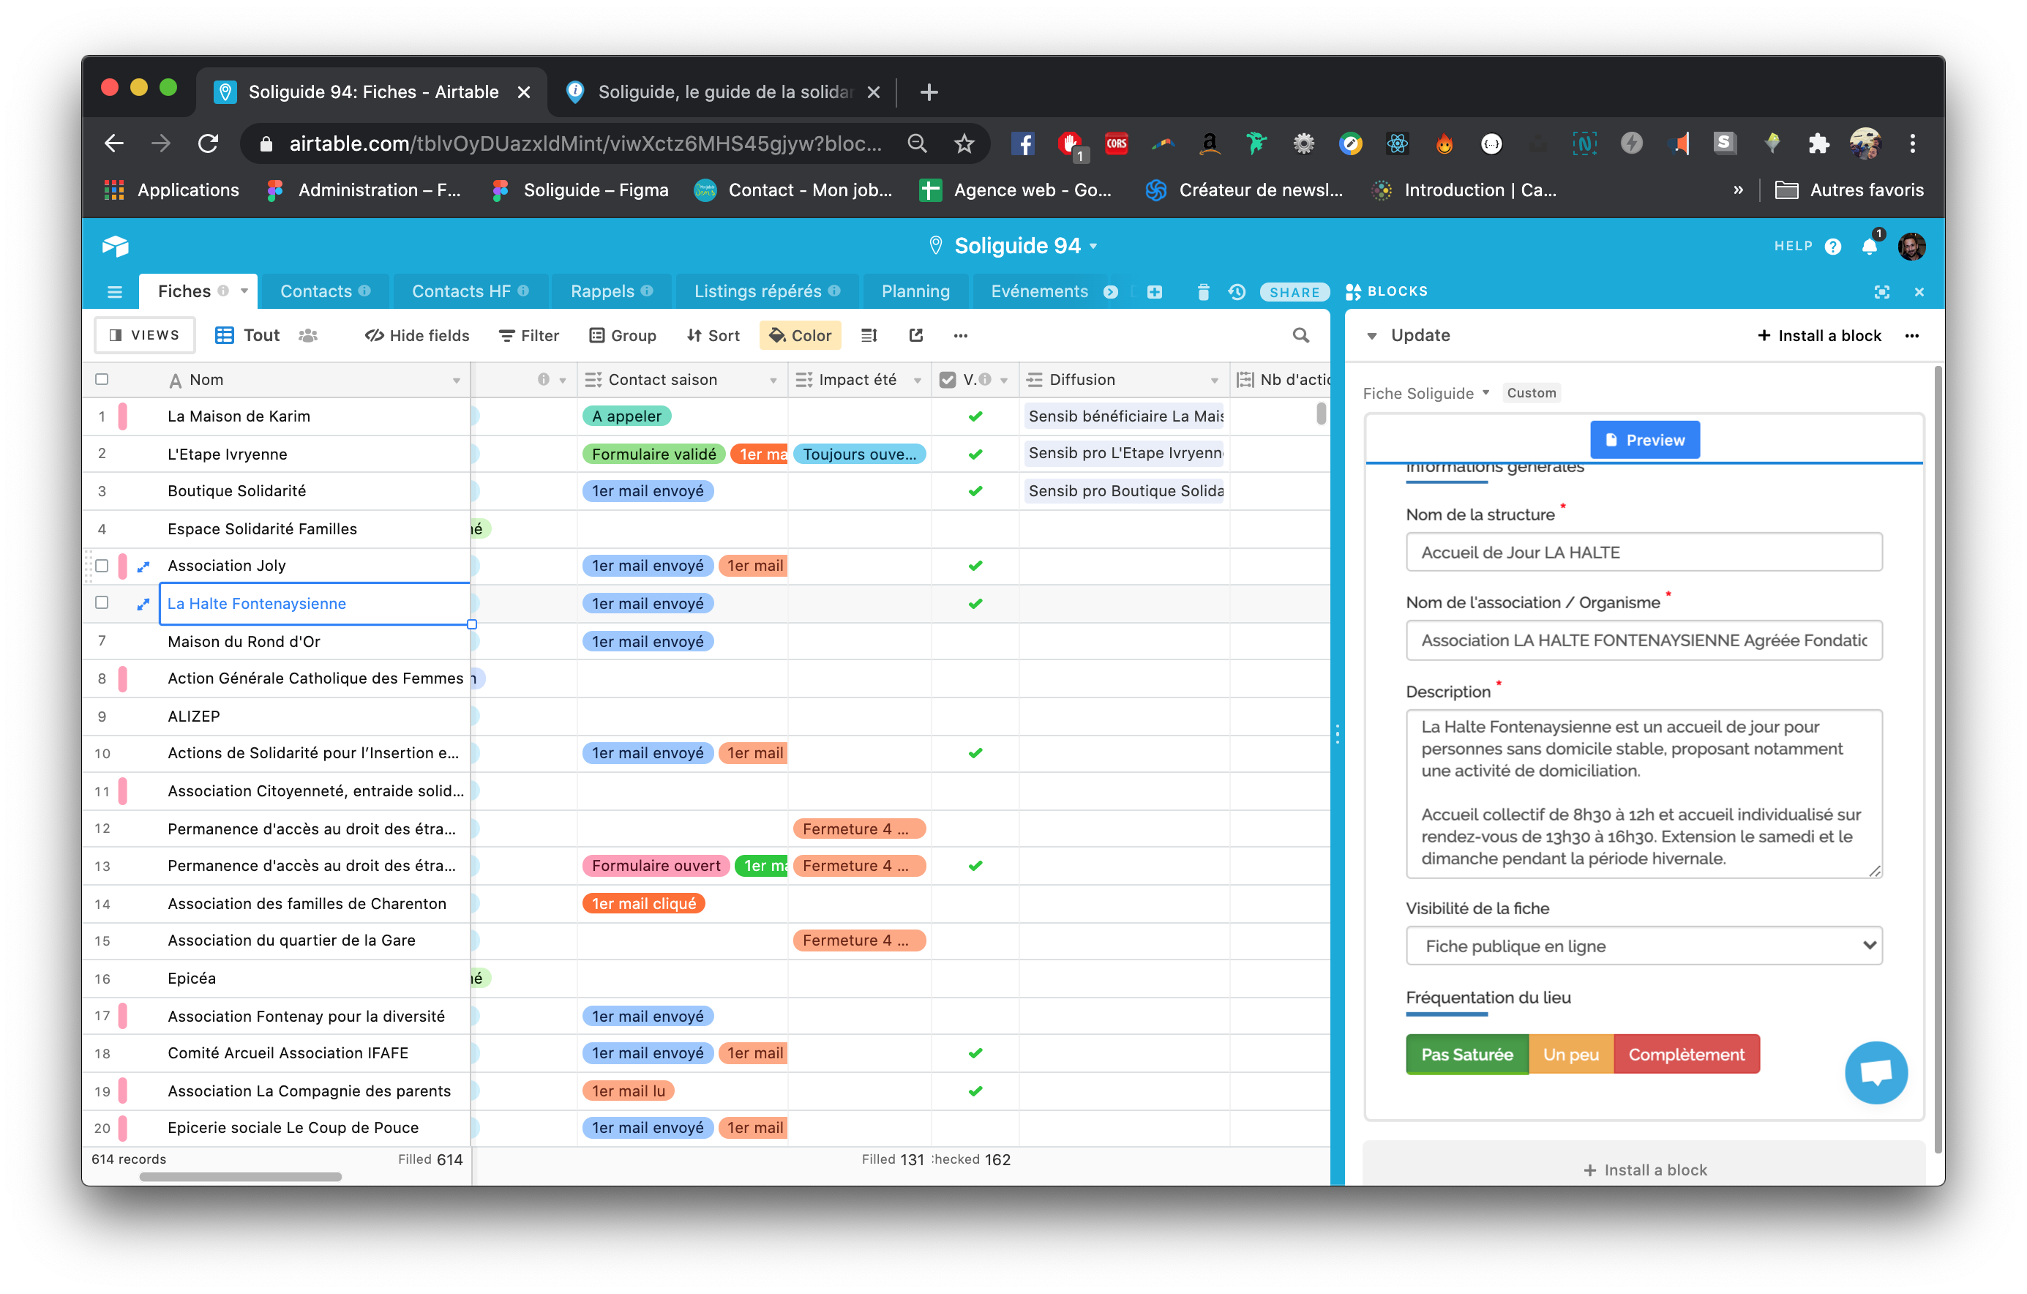Image resolution: width=2027 pixels, height=1294 pixels.
Task: Expand La Halte Fontenaysienne record
Action: click(143, 604)
